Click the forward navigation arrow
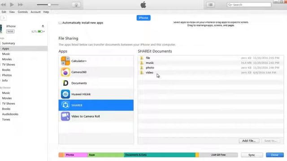The width and height of the screenshot is (287, 161). point(4,18)
